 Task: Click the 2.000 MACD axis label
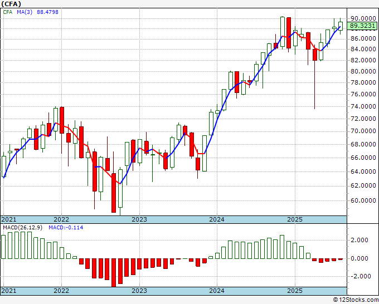tap(360, 241)
